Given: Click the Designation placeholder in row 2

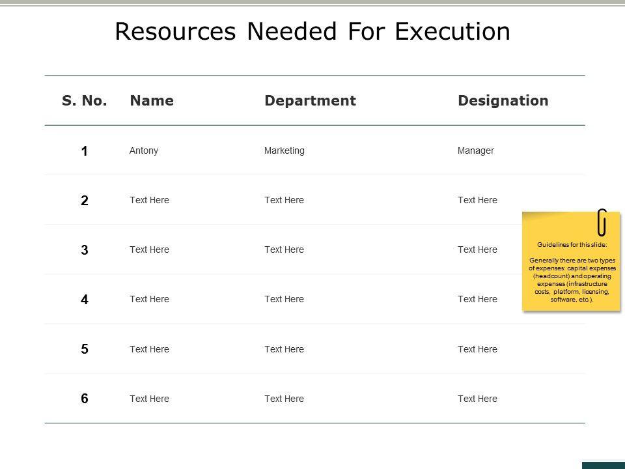Looking at the screenshot, I should [x=478, y=200].
